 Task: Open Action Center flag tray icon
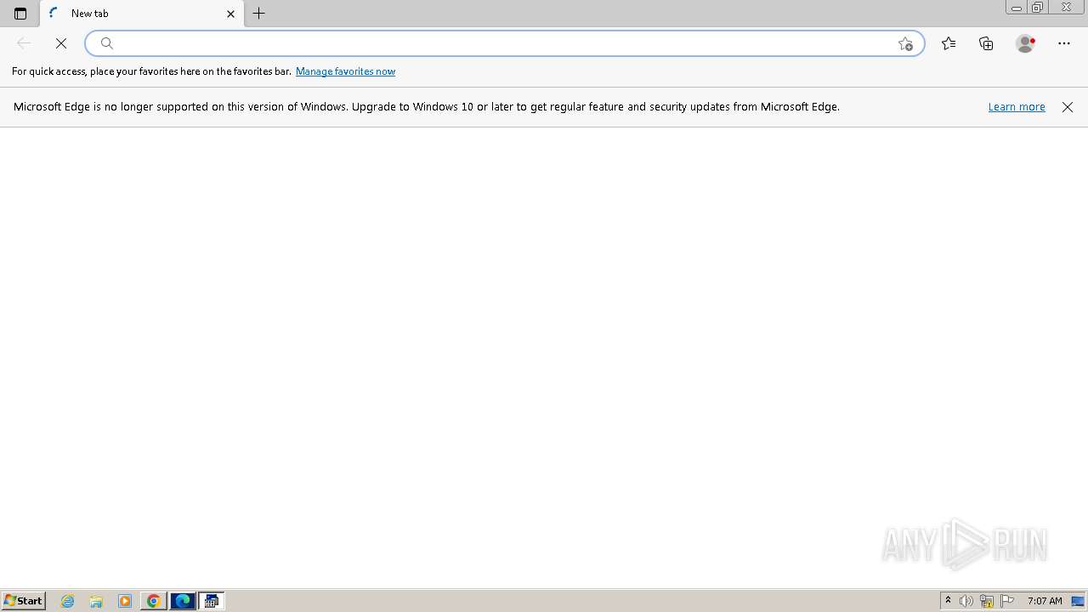click(1007, 601)
